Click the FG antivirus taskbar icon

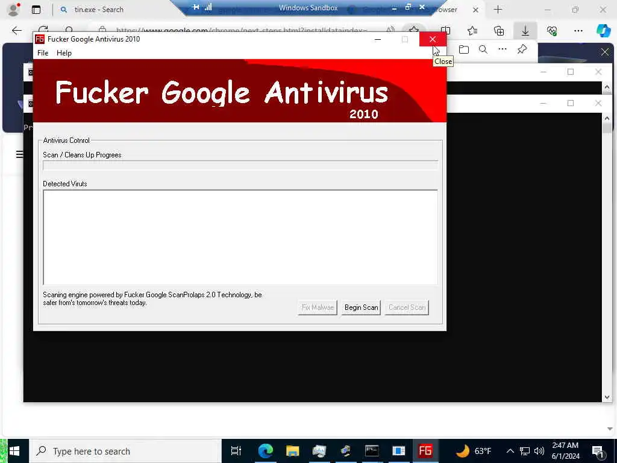[425, 451]
